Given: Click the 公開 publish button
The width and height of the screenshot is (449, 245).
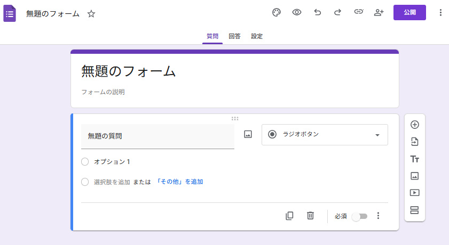Looking at the screenshot, I should (x=409, y=13).
